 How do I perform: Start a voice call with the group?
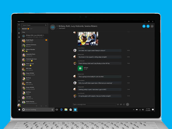pyautogui.click(x=148, y=26)
